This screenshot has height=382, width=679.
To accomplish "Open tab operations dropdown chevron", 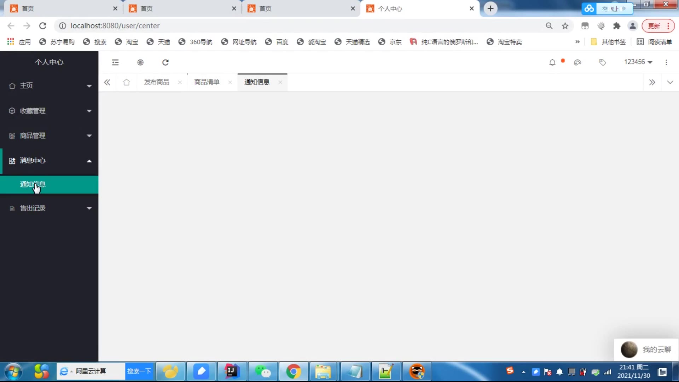I will point(670,82).
